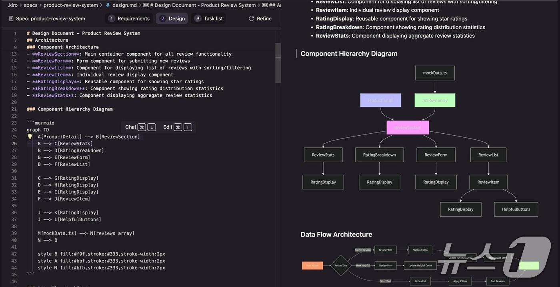Click the lightbulb code action icon

pos(30,136)
